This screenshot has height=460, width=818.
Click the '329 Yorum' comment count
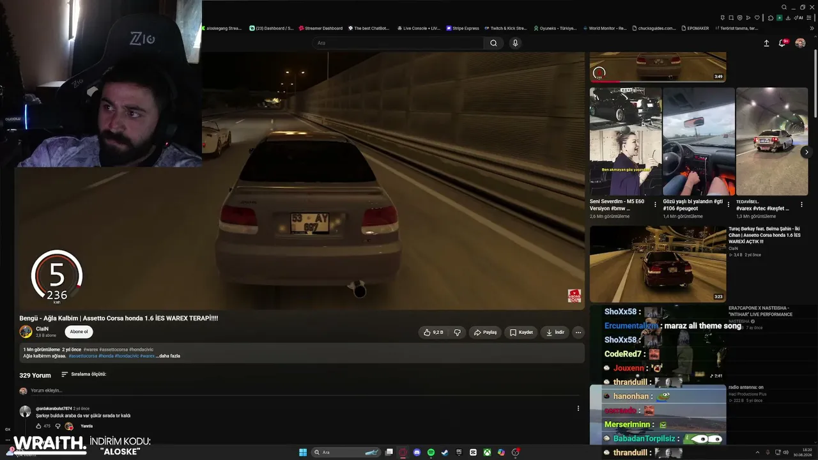(35, 376)
